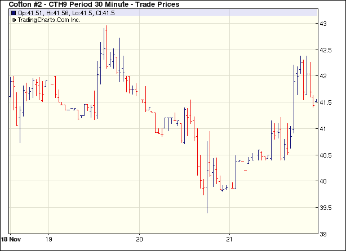Click the copyright symbol before TradingCharts.Com
346x251 pixels.
click(x=14, y=20)
